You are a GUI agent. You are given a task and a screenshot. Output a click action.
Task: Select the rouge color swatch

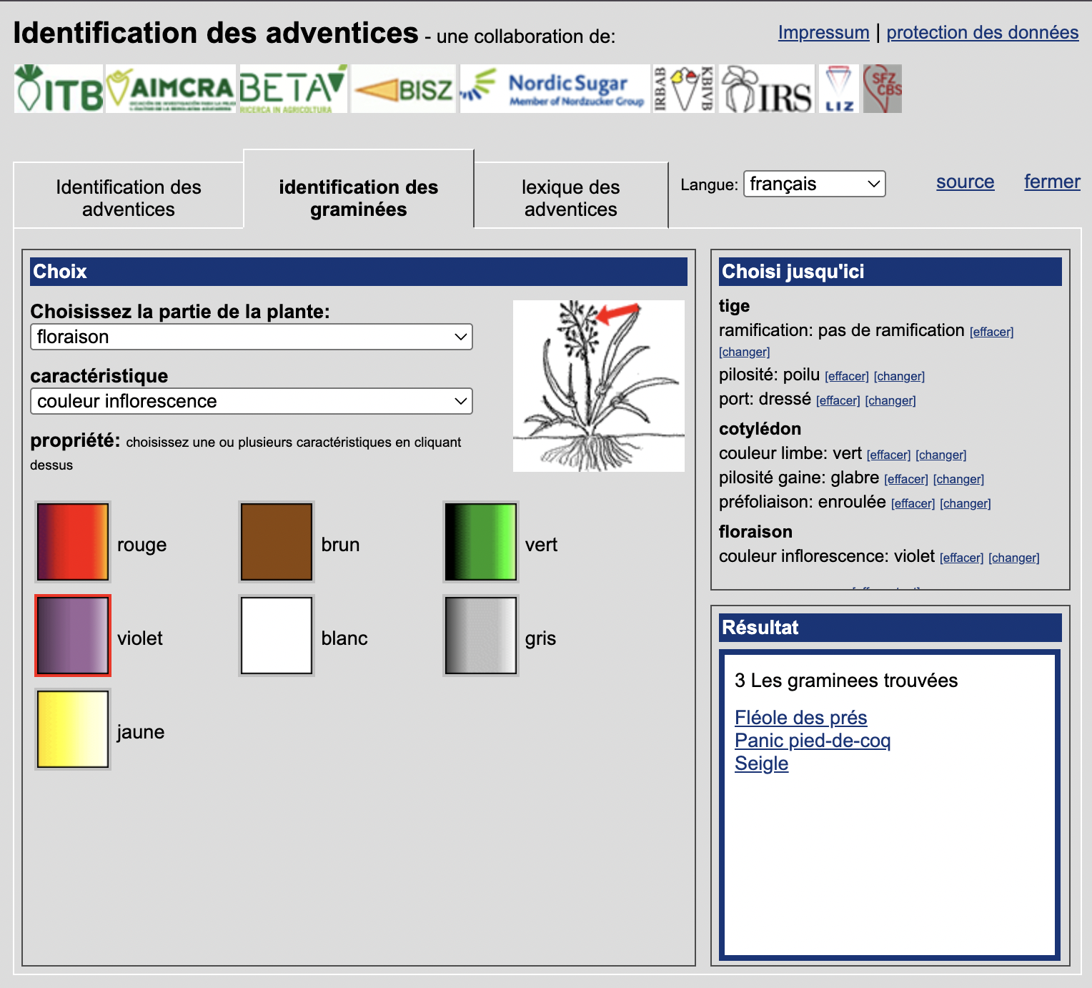pos(73,542)
